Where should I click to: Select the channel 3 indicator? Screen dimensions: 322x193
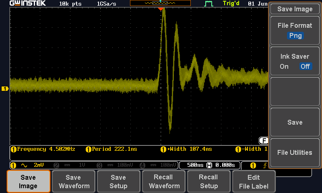[99, 165]
